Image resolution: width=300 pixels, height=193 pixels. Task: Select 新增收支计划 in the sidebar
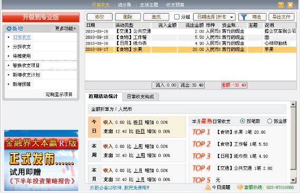26,75
